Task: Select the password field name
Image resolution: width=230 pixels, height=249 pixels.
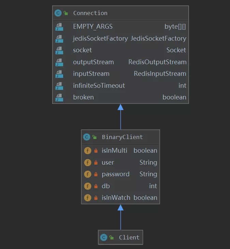Action: click(115, 174)
